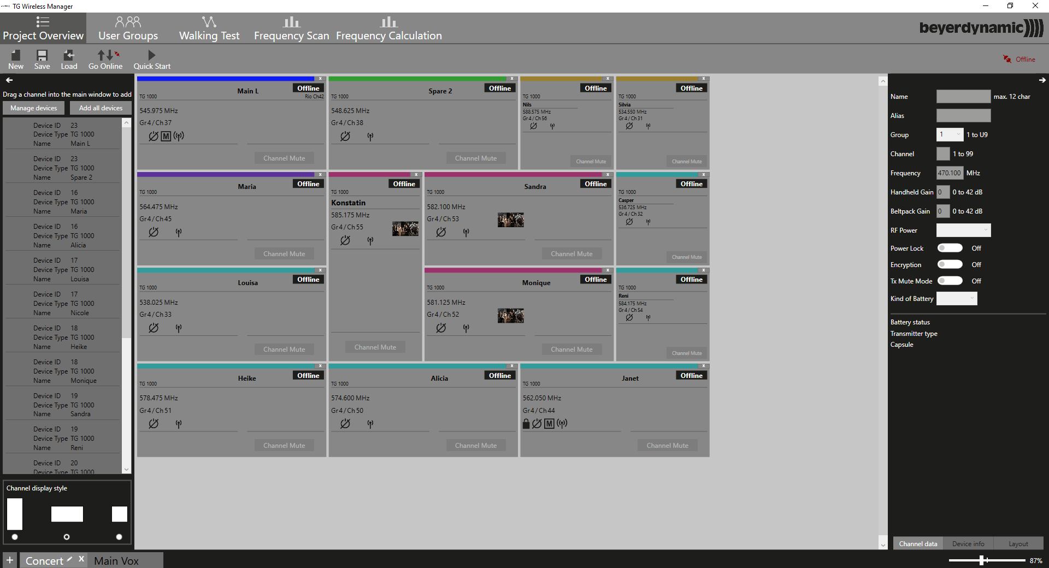Image resolution: width=1049 pixels, height=568 pixels.
Task: Click the padlock icon on Janet's channel
Action: pyautogui.click(x=526, y=424)
